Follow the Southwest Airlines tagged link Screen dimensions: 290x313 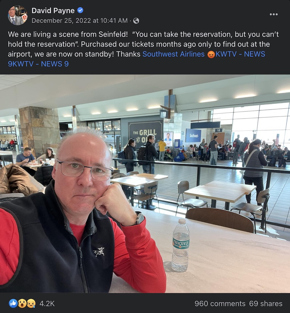coord(174,54)
